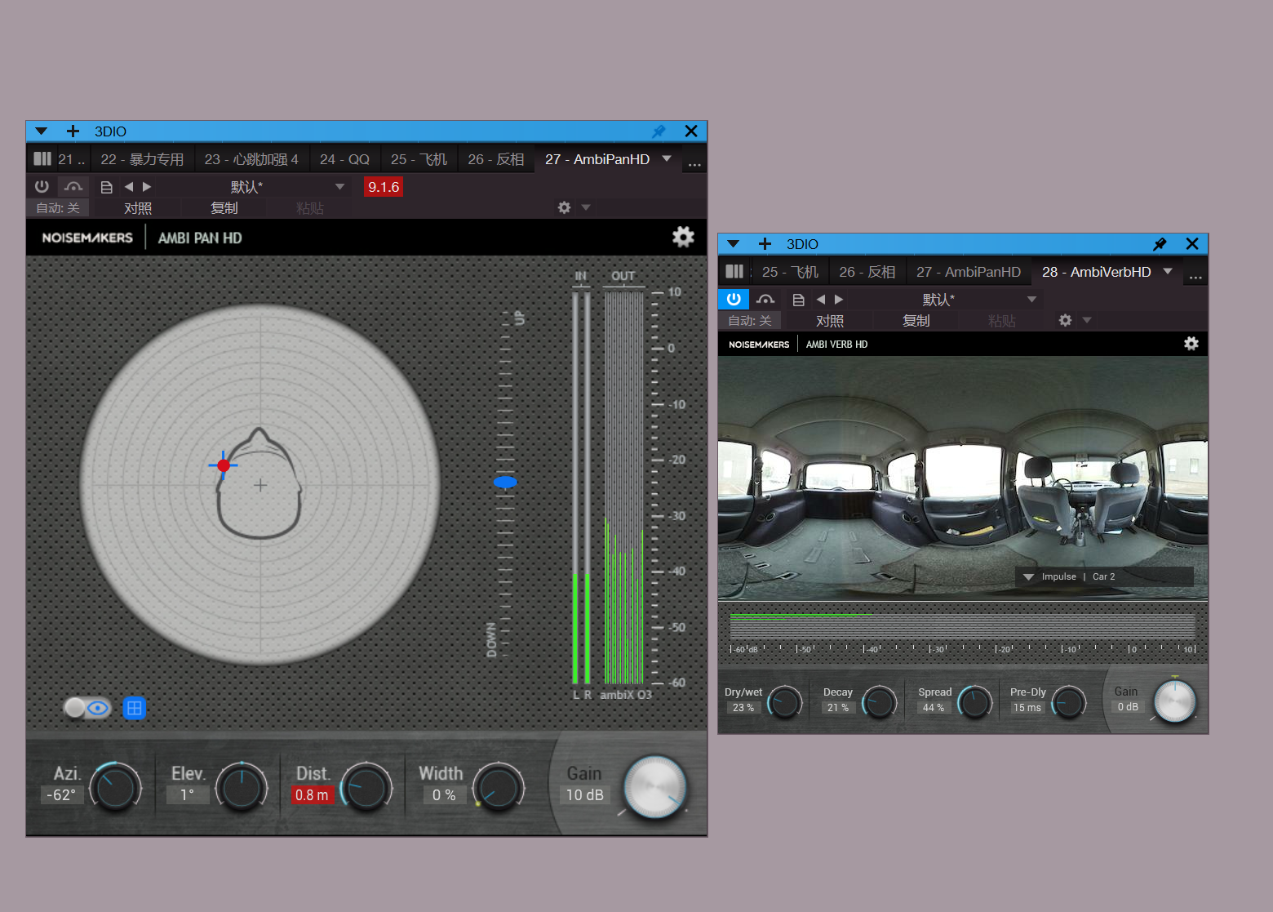Click the blue elevation slider handle
Image resolution: width=1273 pixels, height=912 pixels.
(505, 483)
